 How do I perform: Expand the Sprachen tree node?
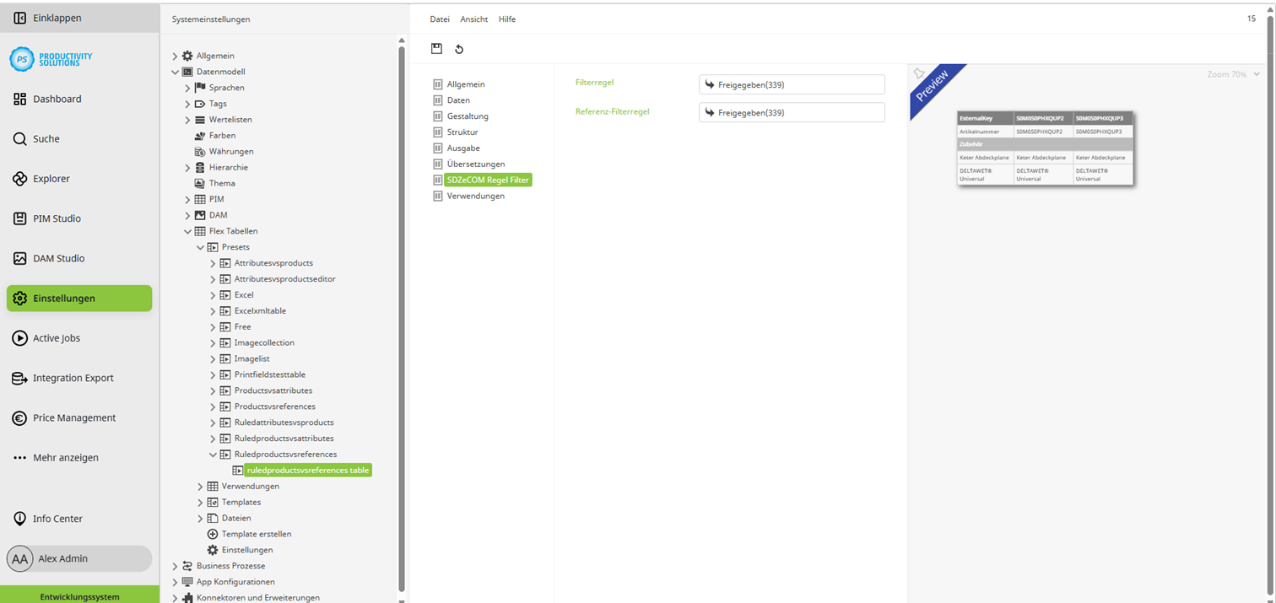(187, 88)
